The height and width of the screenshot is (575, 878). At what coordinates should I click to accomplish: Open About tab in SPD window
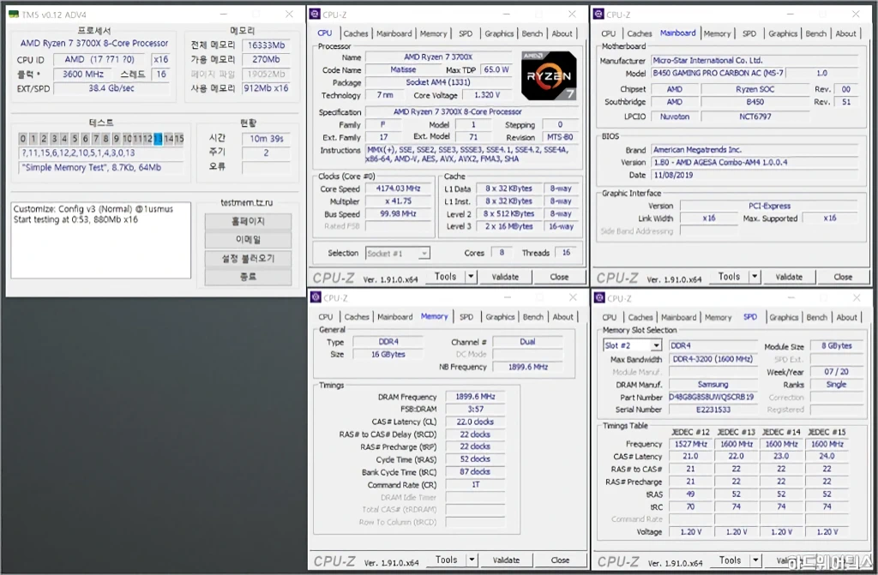coord(846,317)
